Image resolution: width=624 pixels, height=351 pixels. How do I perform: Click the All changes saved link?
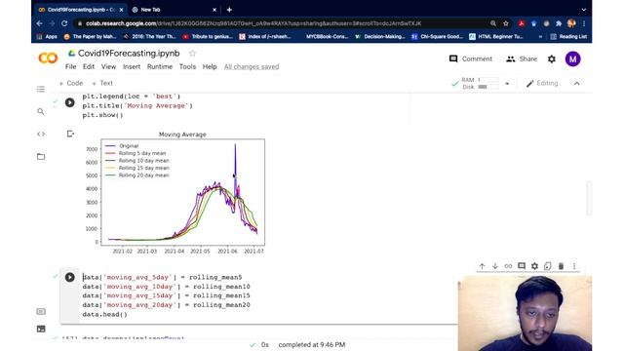[x=252, y=66]
